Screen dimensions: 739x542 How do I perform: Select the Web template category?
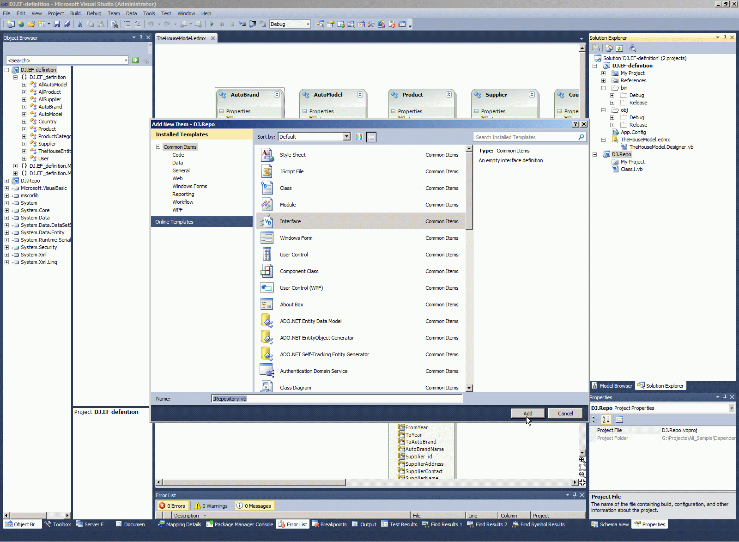tap(177, 178)
